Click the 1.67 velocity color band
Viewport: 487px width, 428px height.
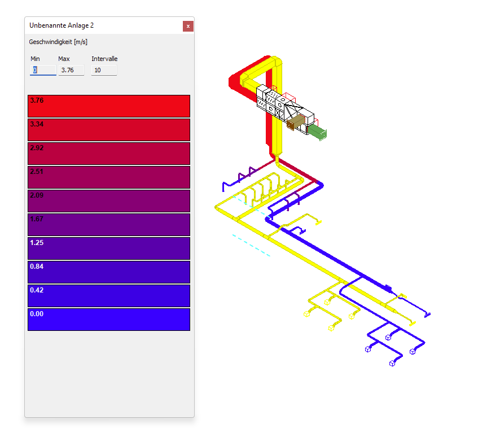(x=108, y=225)
